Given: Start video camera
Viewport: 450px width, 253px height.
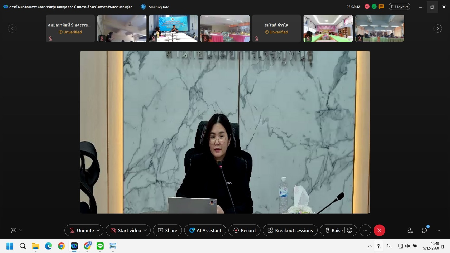Looking at the screenshot, I should (x=126, y=230).
